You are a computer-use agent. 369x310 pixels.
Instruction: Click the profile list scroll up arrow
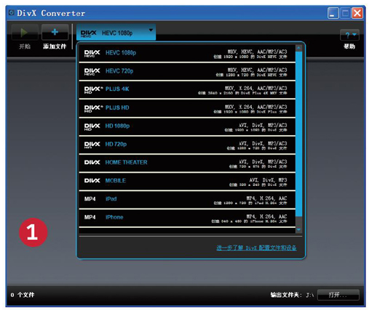[298, 48]
